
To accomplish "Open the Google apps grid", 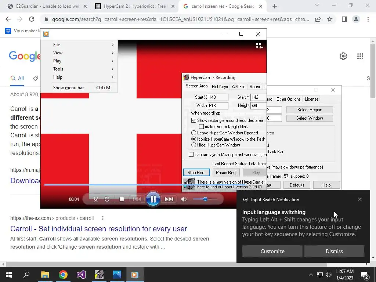I will tap(360, 56).
